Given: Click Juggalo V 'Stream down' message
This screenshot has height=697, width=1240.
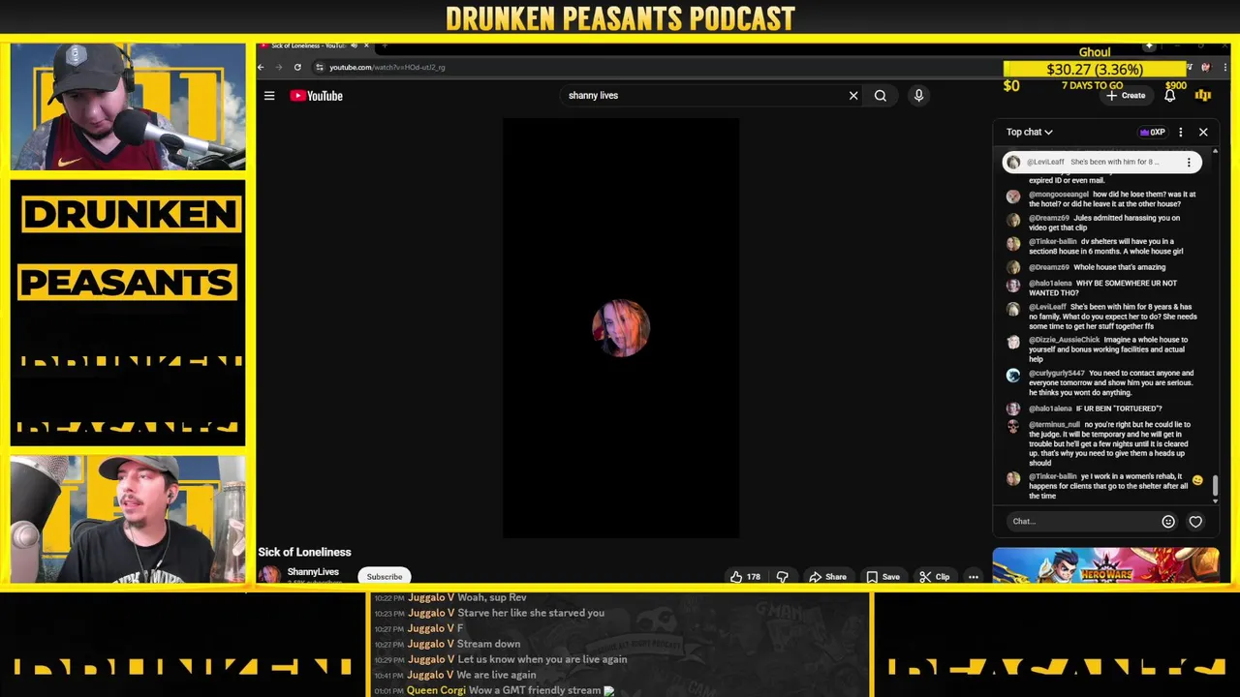Looking at the screenshot, I should tap(448, 644).
